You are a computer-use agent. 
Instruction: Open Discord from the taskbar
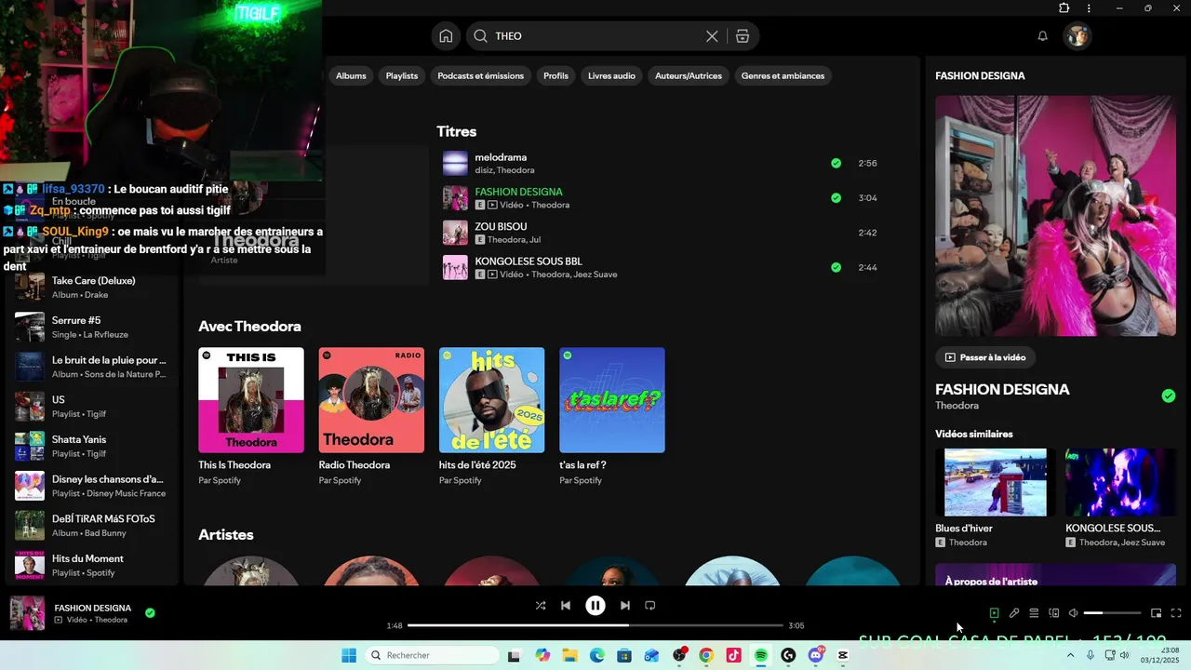[x=816, y=655]
